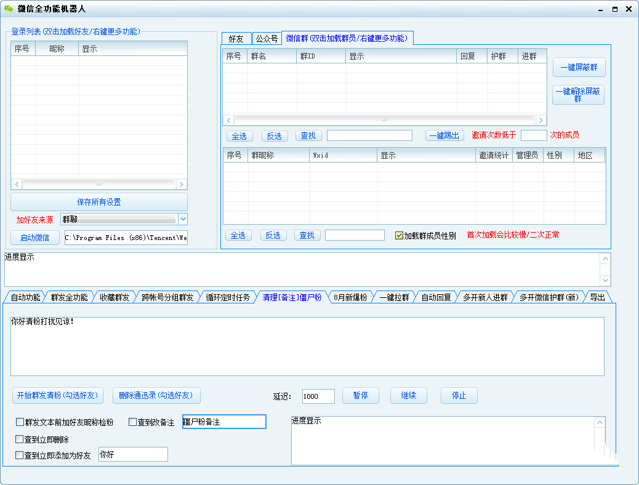Click 管理员 column header
This screenshot has width=639, height=485.
tap(528, 155)
